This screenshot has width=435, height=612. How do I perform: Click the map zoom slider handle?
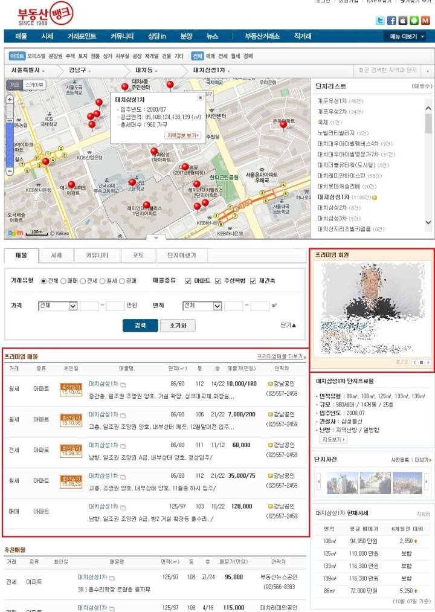click(x=10, y=121)
